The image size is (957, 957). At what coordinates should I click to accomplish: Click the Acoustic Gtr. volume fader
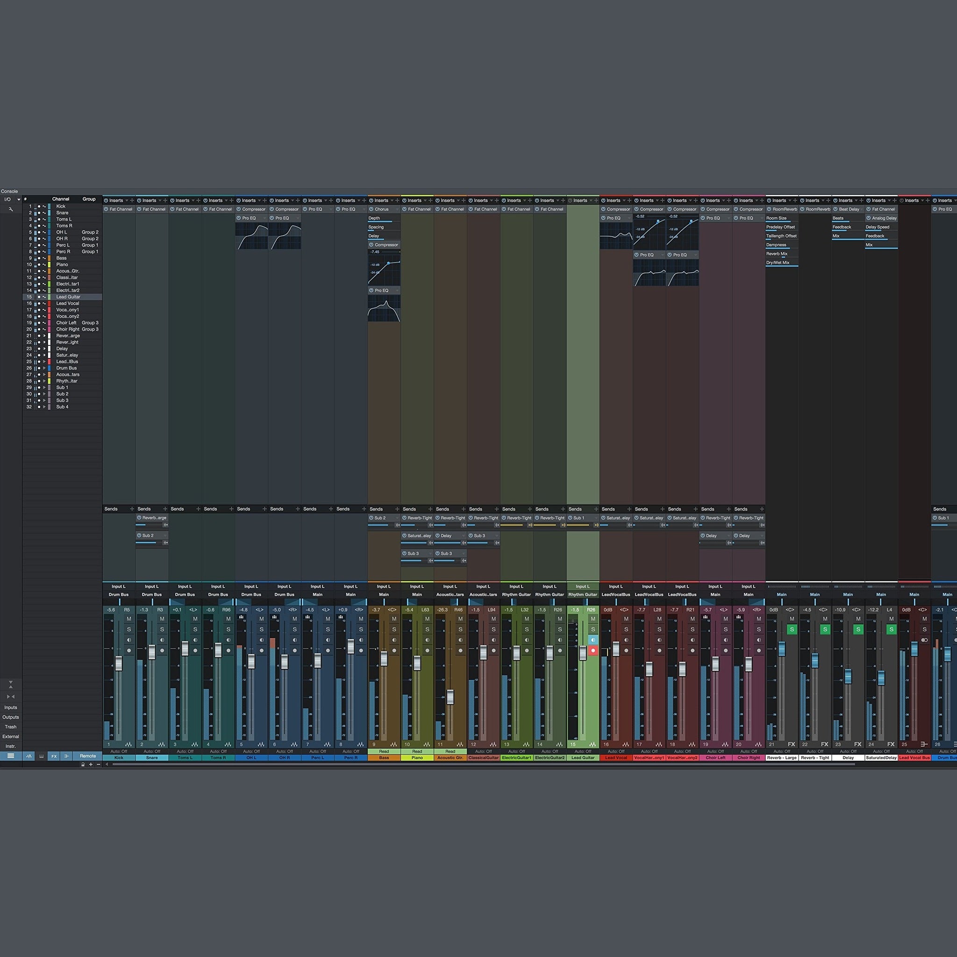(x=450, y=697)
